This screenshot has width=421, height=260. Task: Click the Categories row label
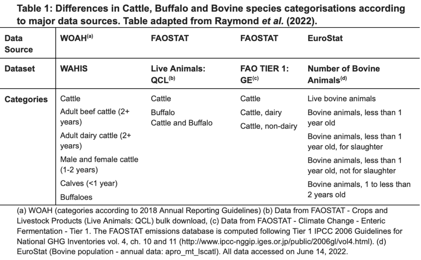click(x=26, y=99)
